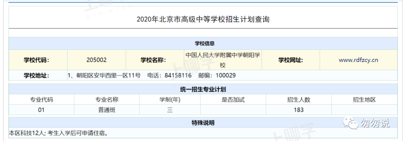Select the address text 朝阳区安华西里一区11号
The height and width of the screenshot is (141, 403).
[x=108, y=75]
